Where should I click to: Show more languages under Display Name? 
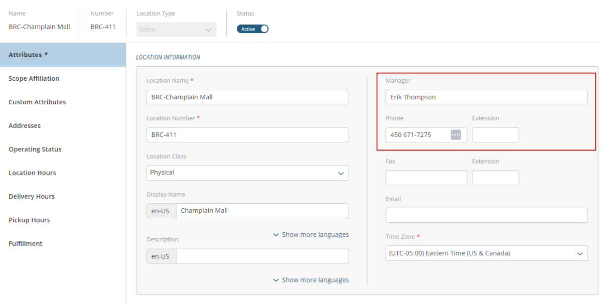[311, 234]
